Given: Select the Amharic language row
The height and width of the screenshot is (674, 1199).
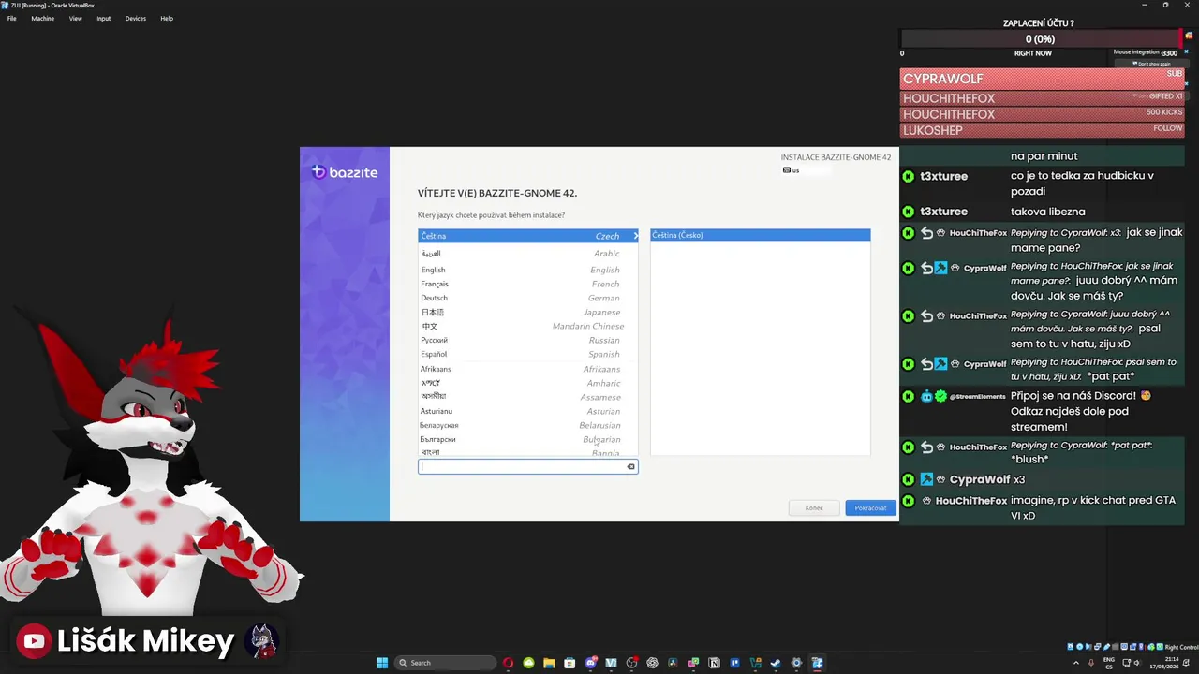Looking at the screenshot, I should (527, 383).
